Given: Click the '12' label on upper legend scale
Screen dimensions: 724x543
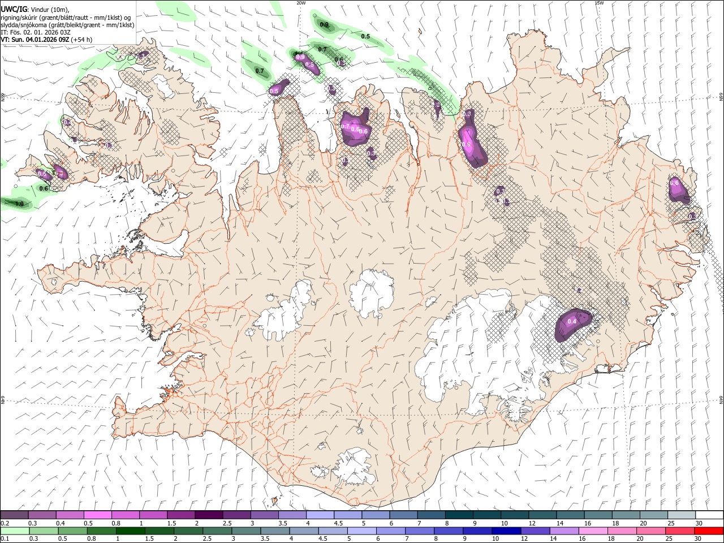Looking at the screenshot, I should point(532,523).
